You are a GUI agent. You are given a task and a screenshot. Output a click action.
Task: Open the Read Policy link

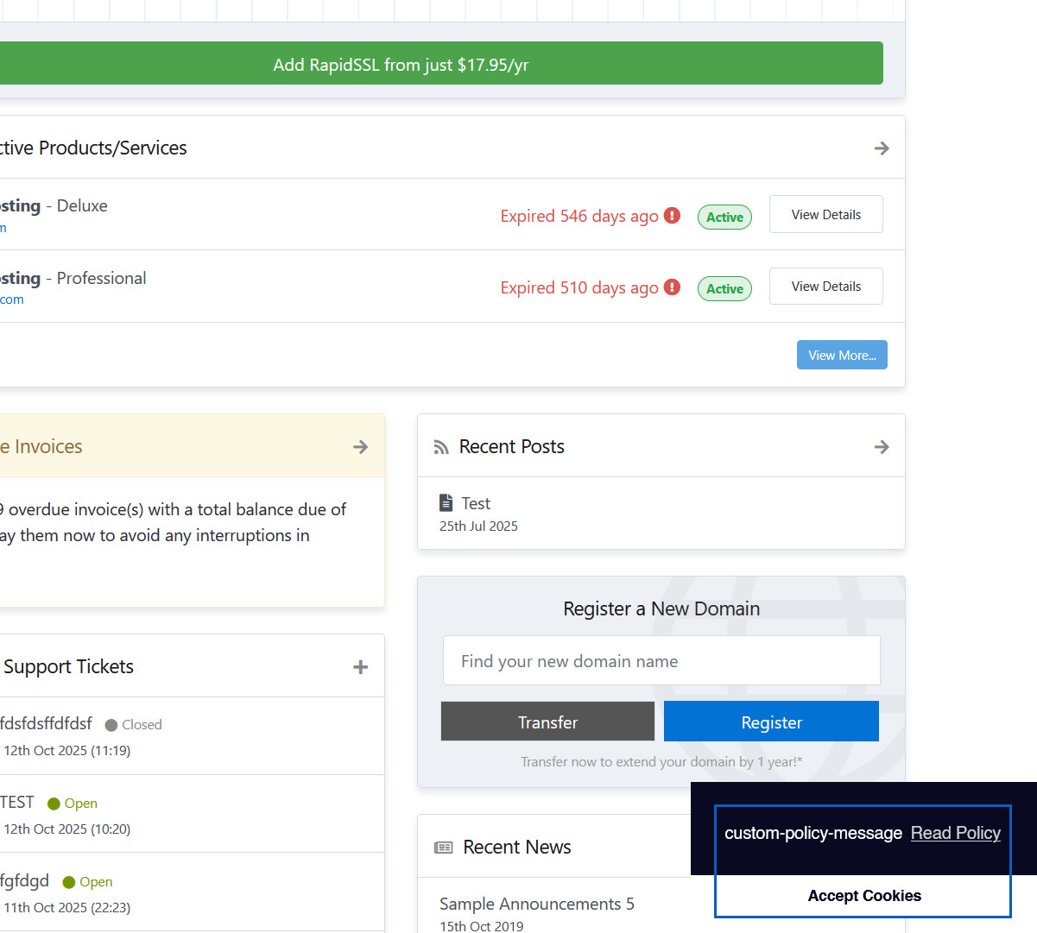pos(955,833)
